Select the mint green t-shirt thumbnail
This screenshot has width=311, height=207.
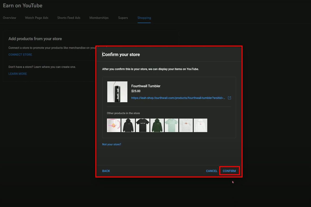click(172, 125)
